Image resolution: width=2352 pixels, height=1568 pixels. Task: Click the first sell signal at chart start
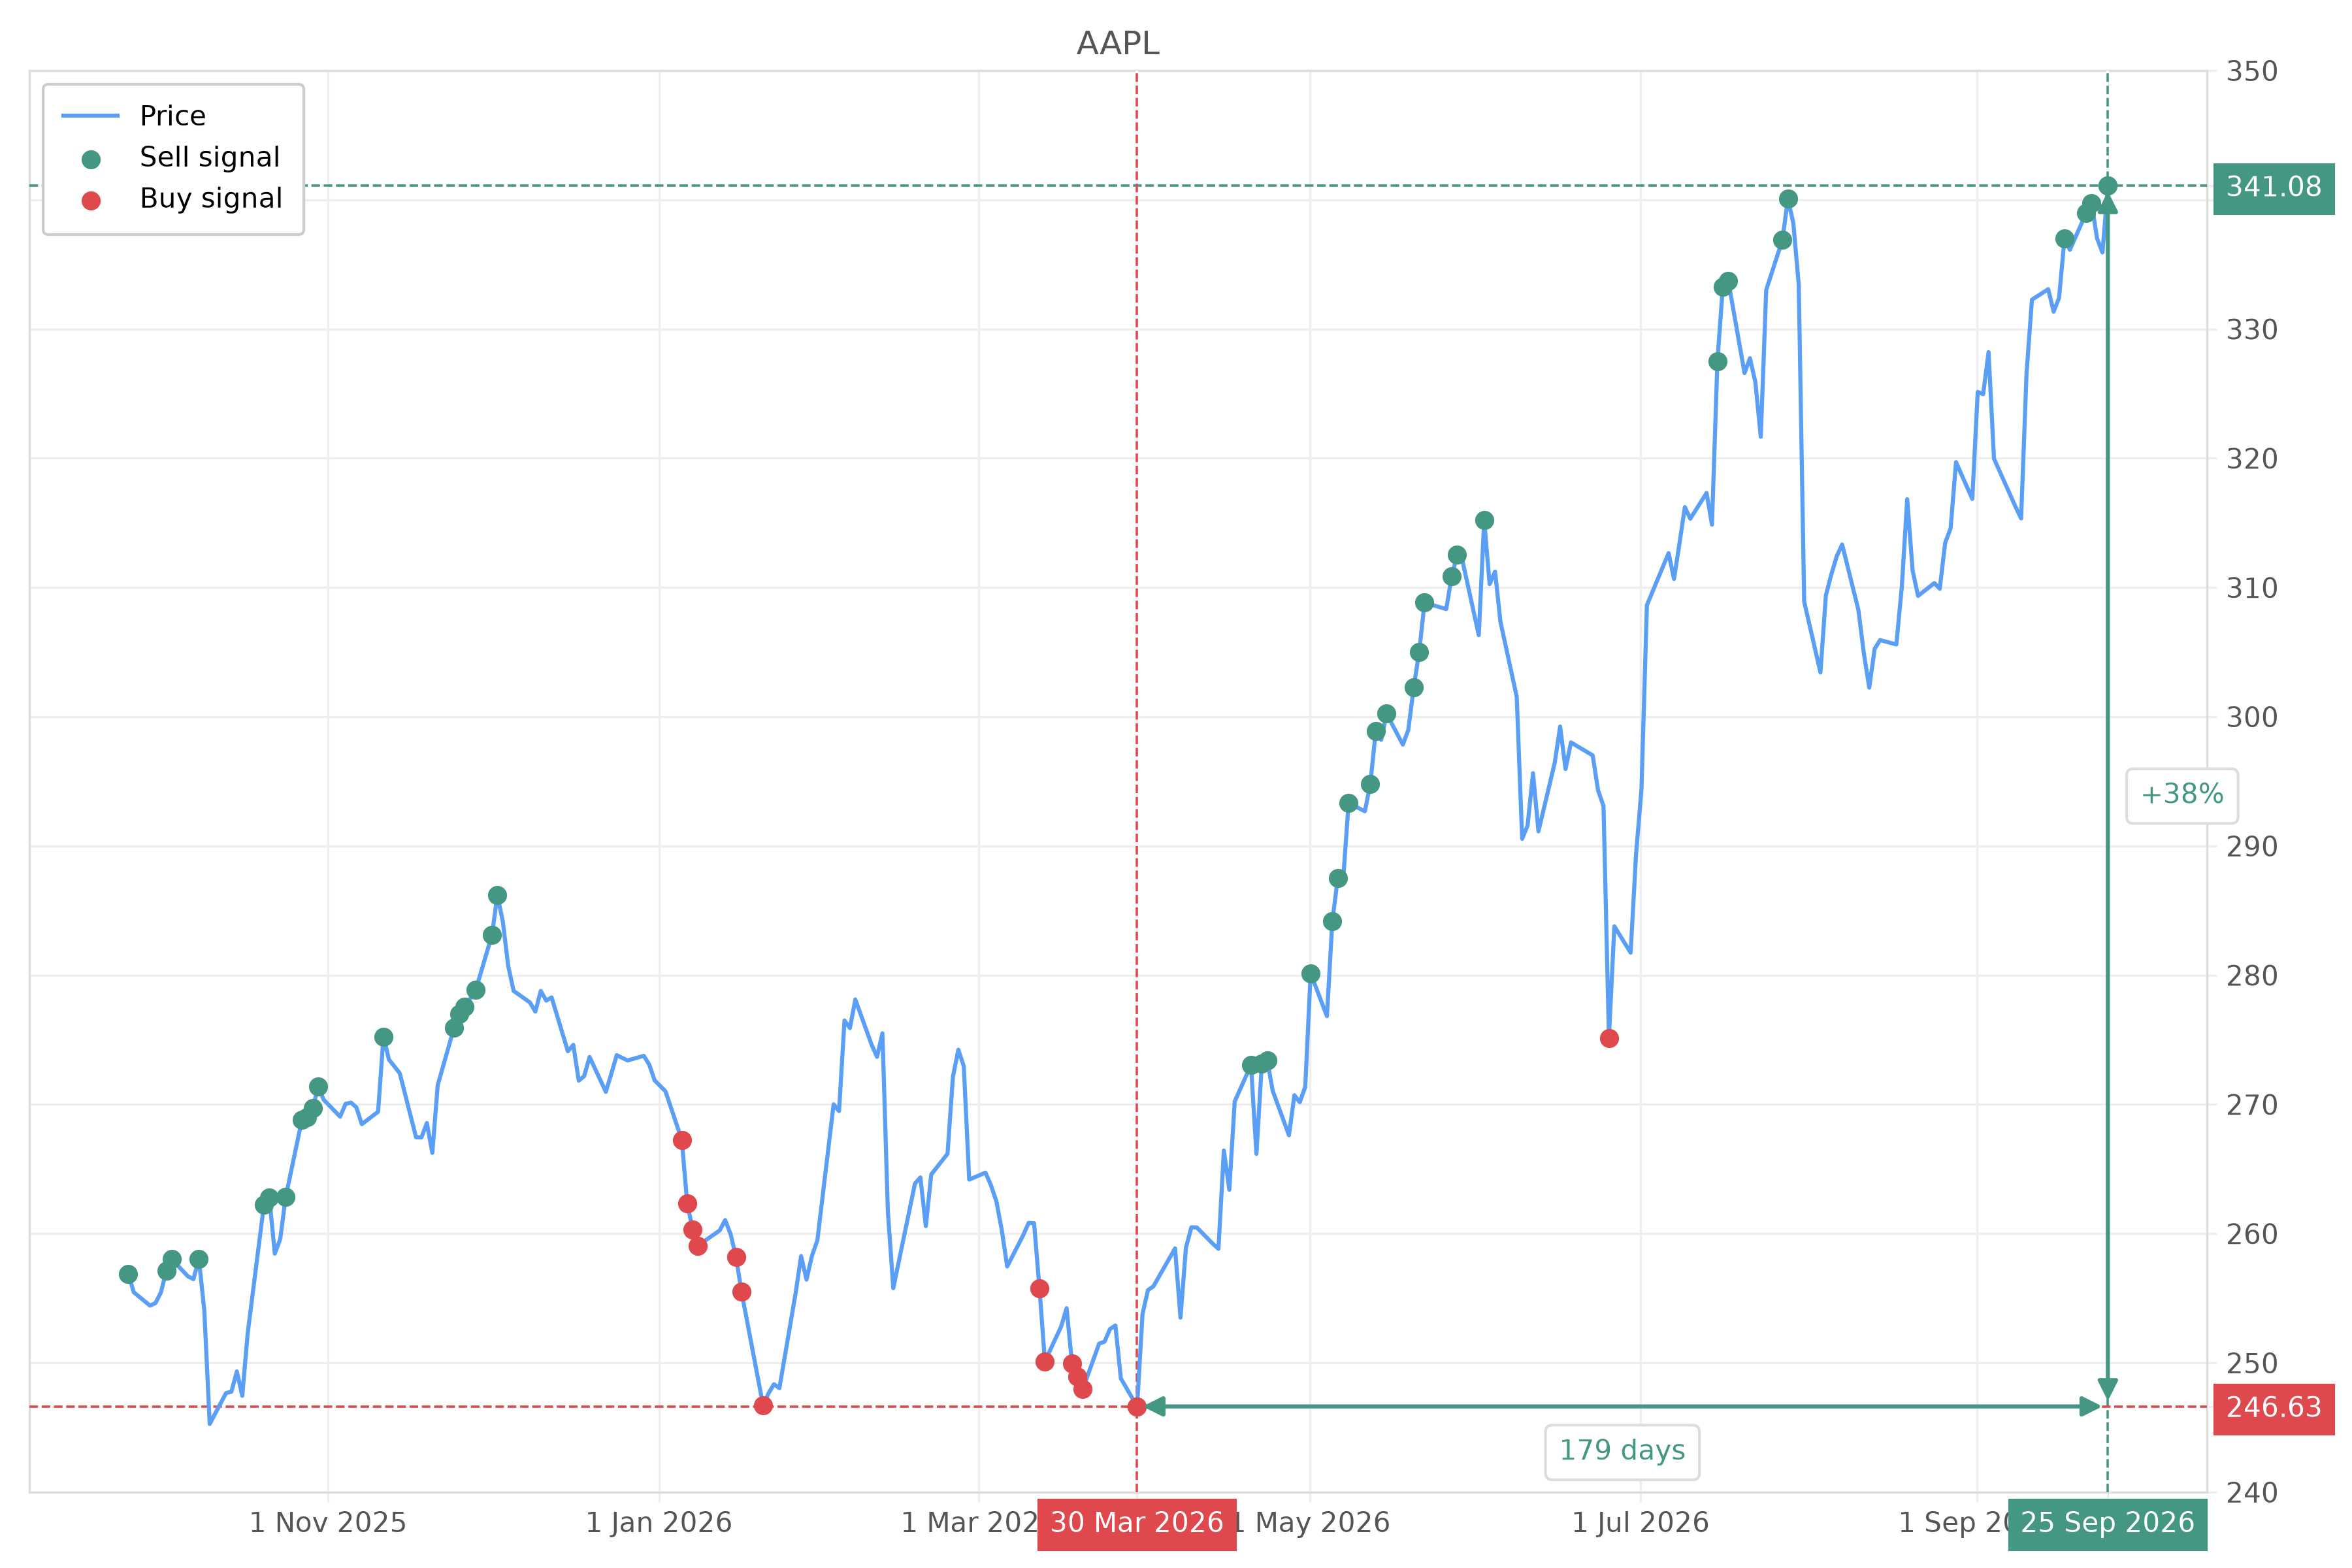click(x=128, y=1274)
